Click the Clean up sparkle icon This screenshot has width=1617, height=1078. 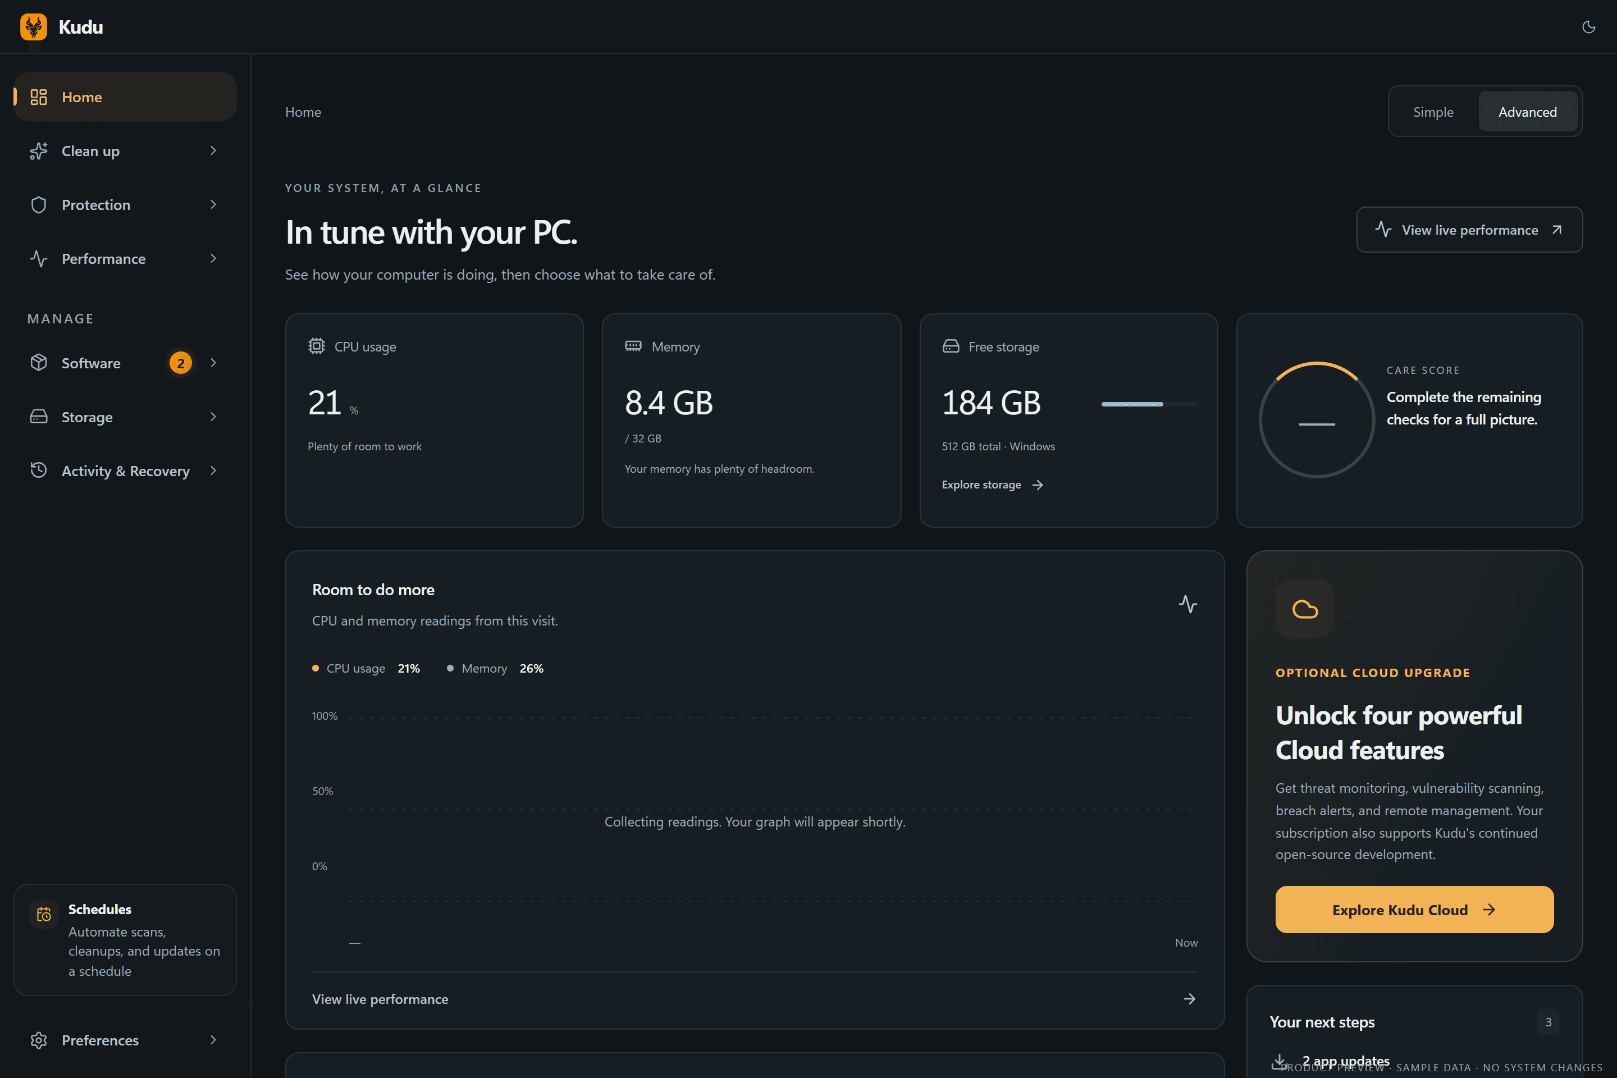pos(39,150)
